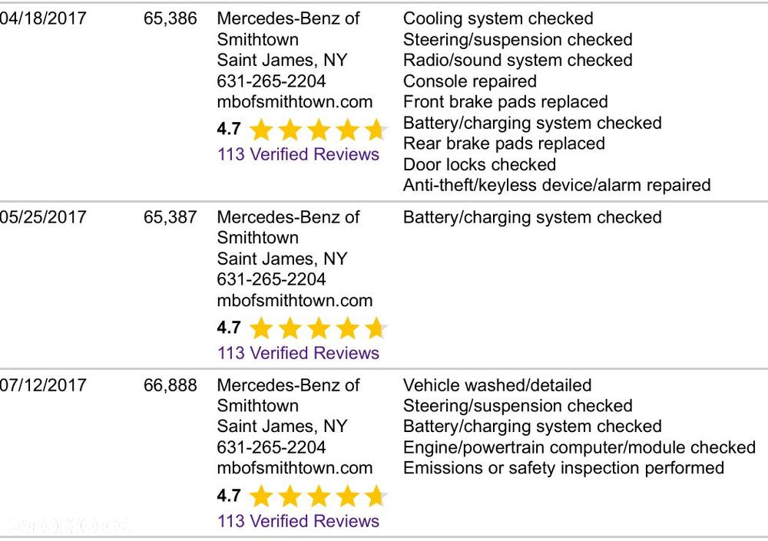Click the 'Console repaired' service line
Image resolution: width=768 pixels, height=541 pixels.
point(470,81)
